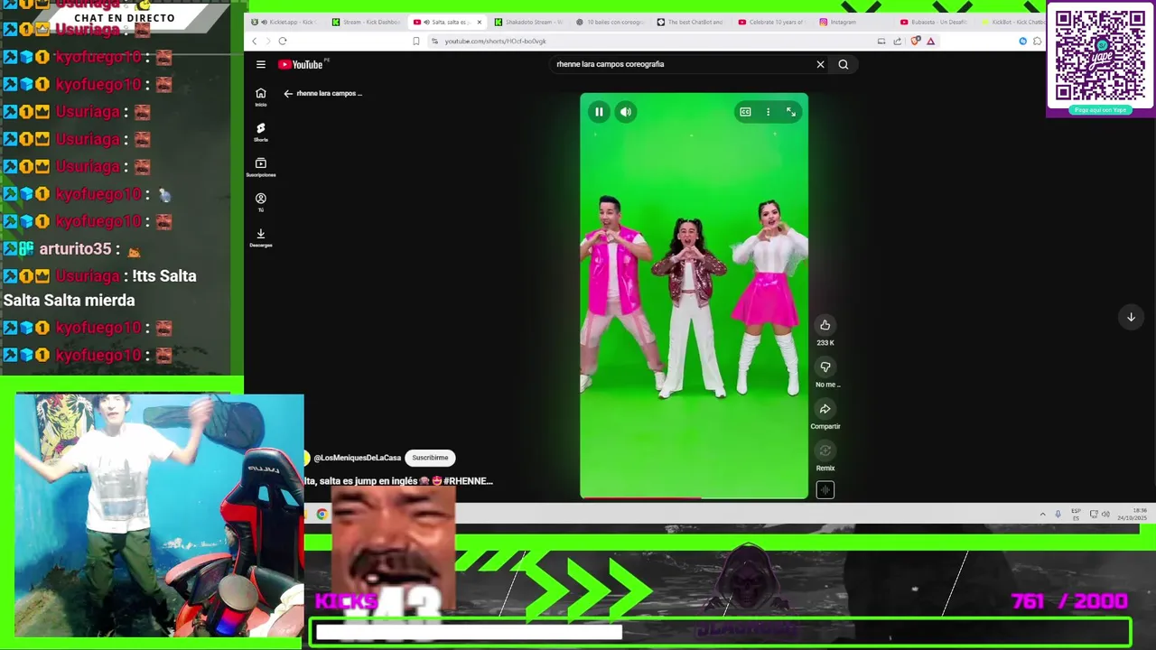The width and height of the screenshot is (1156, 650).
Task: Close the active 'Salta, salta' tab
Action: point(480,22)
